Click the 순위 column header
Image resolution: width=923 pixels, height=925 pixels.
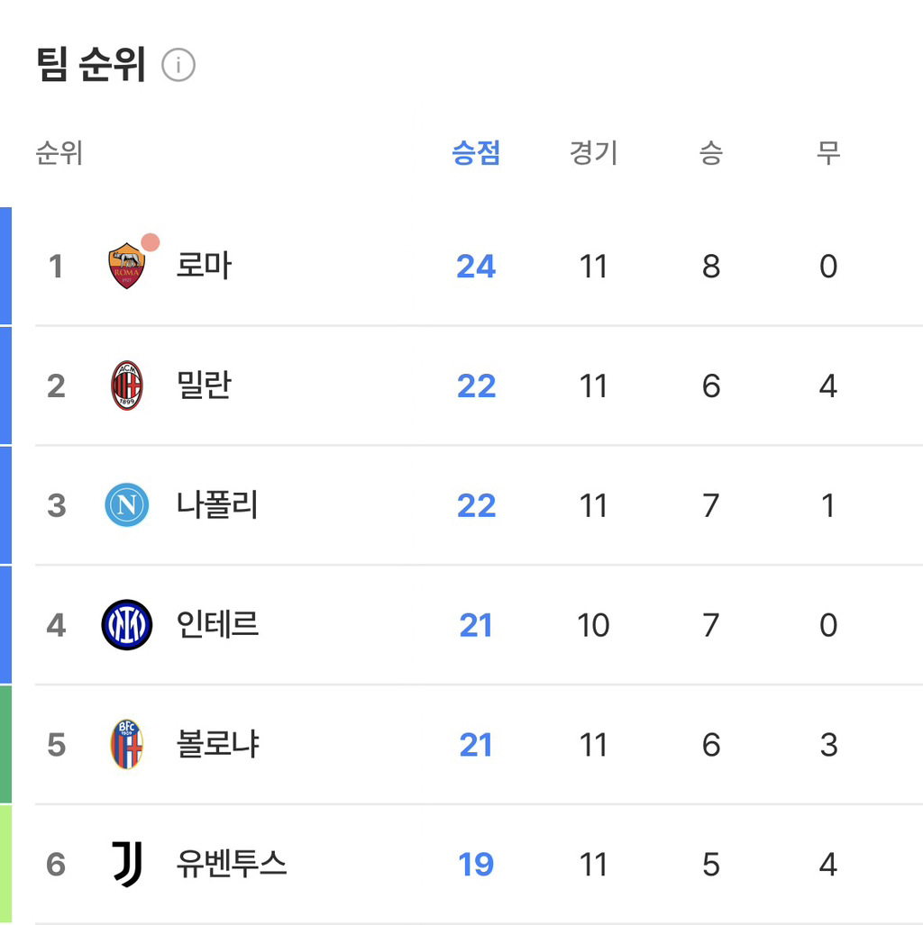click(x=59, y=152)
